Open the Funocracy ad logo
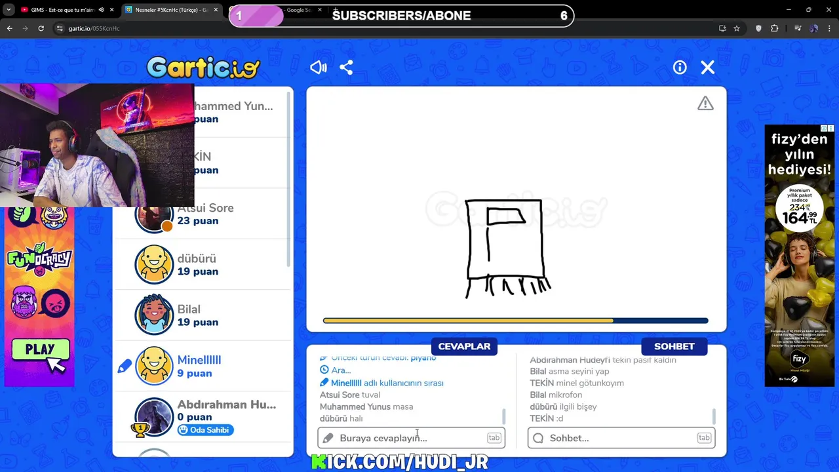Screen dimensions: 839x472 coord(39,259)
